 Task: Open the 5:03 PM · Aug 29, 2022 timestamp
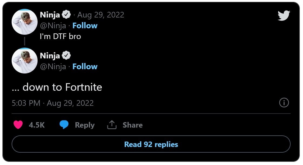(53, 103)
